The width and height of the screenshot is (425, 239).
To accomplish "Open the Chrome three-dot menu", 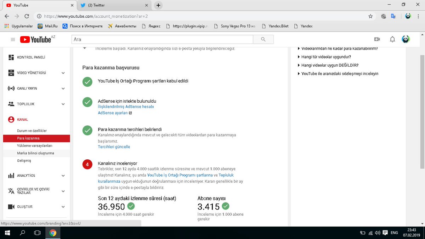I will pyautogui.click(x=419, y=16).
